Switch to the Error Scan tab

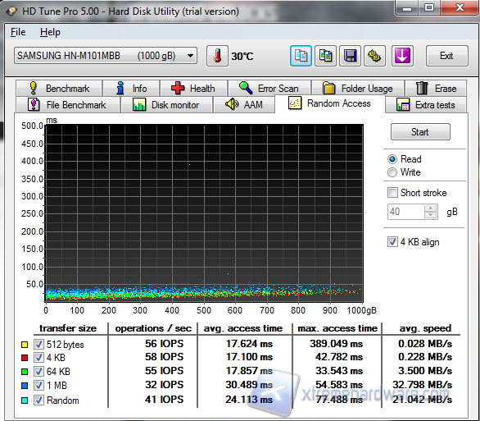[x=269, y=89]
